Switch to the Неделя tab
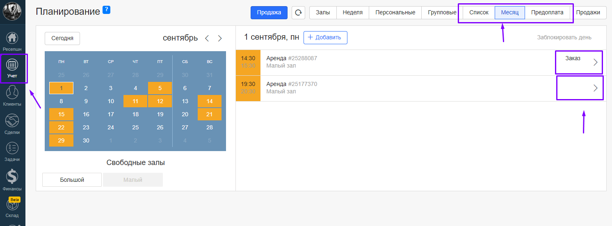This screenshot has height=226, width=612. pyautogui.click(x=352, y=13)
